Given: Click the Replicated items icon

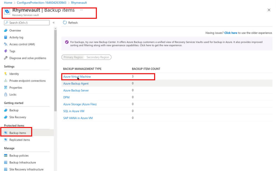Looking at the screenshot, I should (6, 140).
